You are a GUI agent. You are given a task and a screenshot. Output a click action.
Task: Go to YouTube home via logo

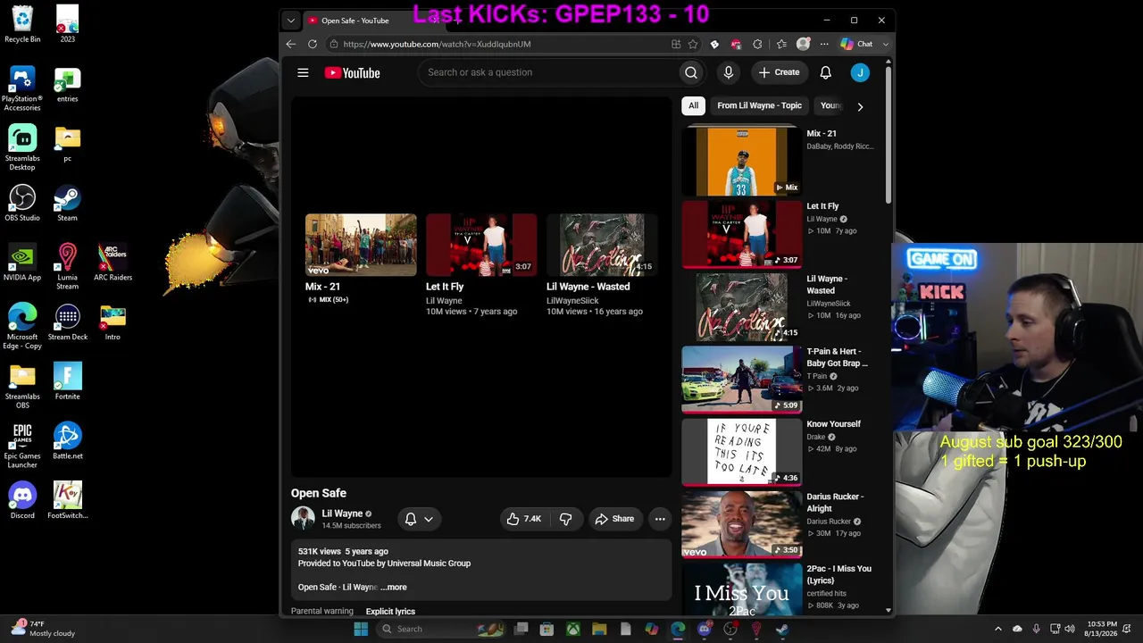coord(352,72)
